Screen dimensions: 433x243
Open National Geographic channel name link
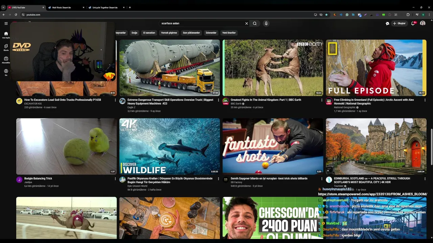[x=345, y=107]
